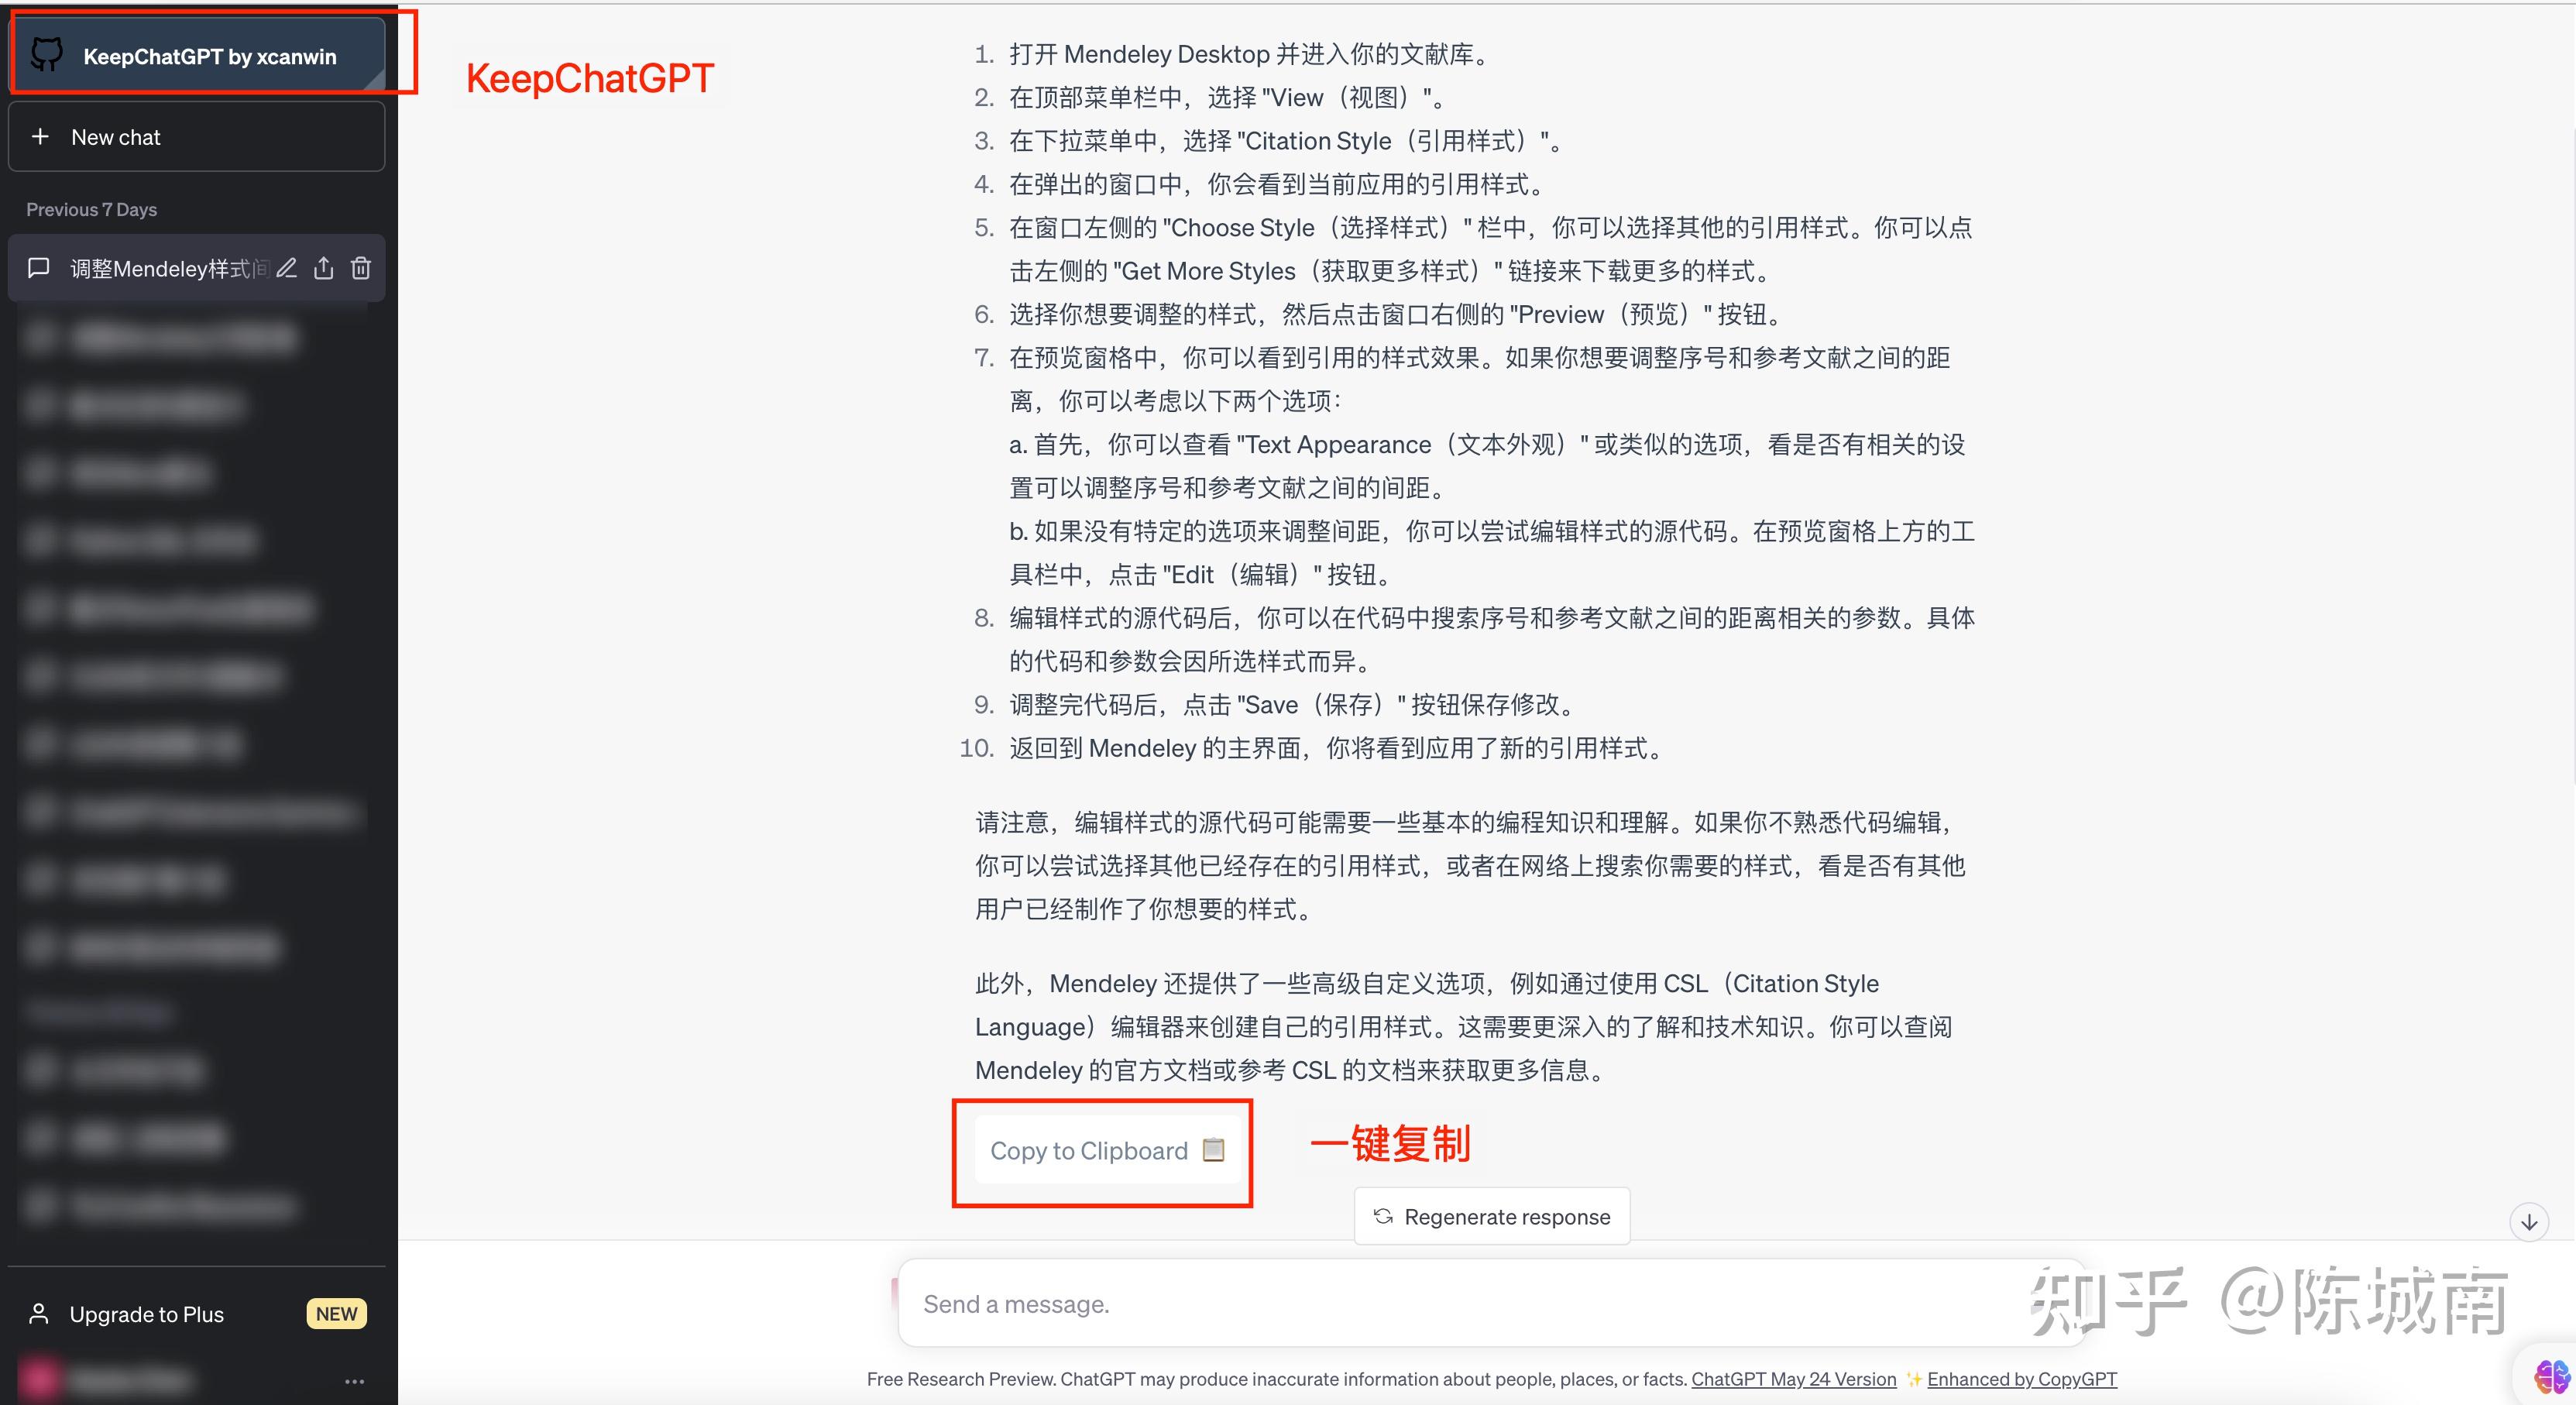Delete the 调整Mendeley样式 chat with trash icon
2576x1405 pixels.
pyautogui.click(x=361, y=268)
